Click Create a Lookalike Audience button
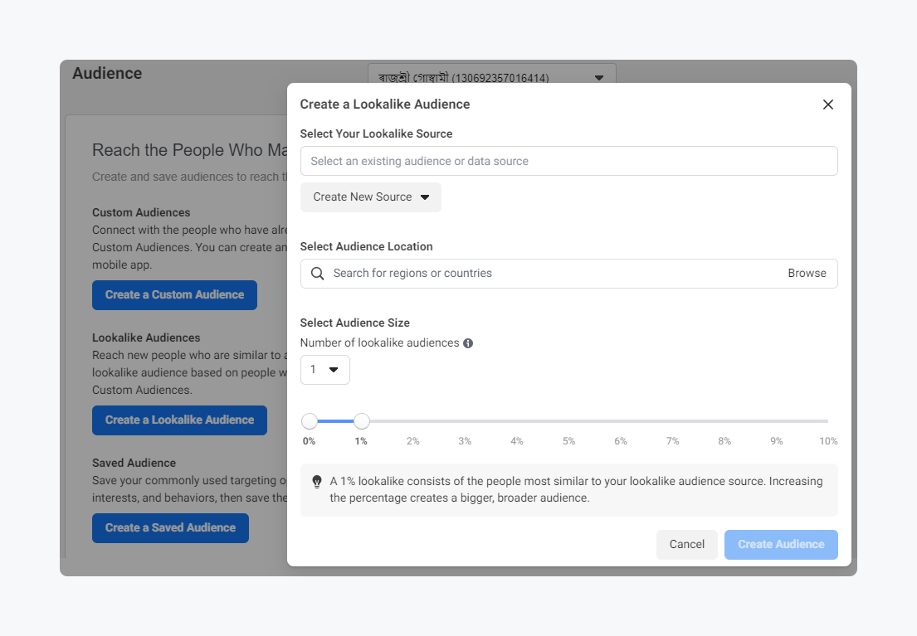Viewport: 917px width, 636px height. pos(179,420)
